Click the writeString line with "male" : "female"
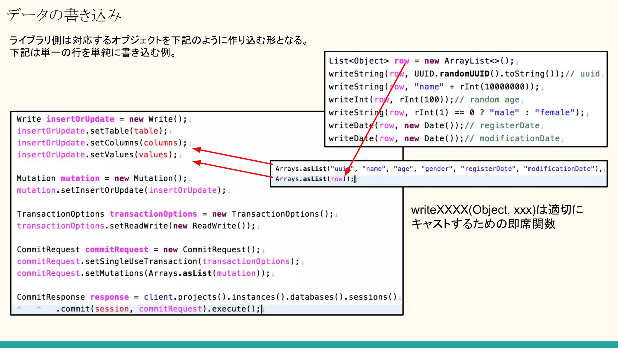This screenshot has height=348, width=618. coord(457,113)
